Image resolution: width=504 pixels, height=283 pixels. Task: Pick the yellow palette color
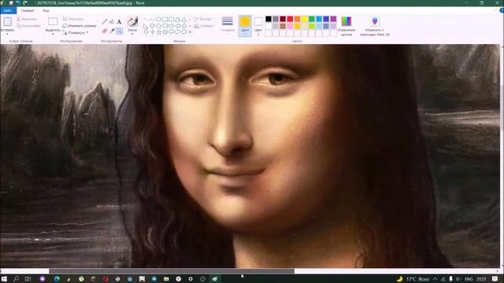(x=305, y=19)
